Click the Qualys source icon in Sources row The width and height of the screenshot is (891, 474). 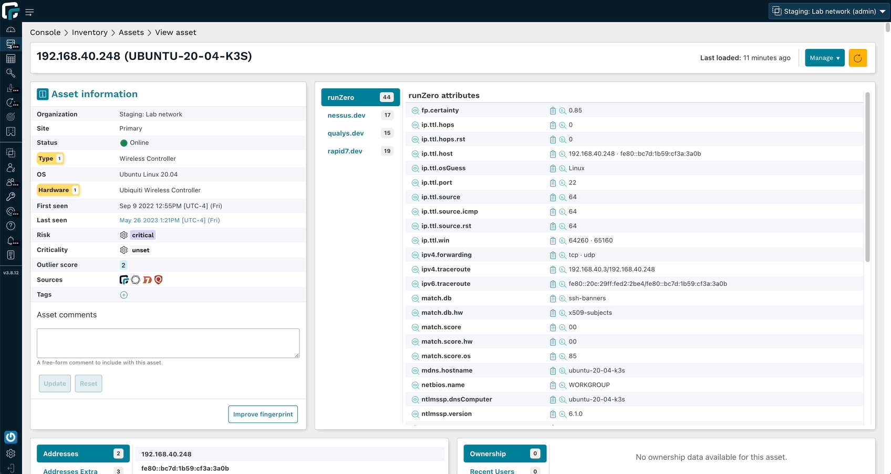pyautogui.click(x=159, y=280)
